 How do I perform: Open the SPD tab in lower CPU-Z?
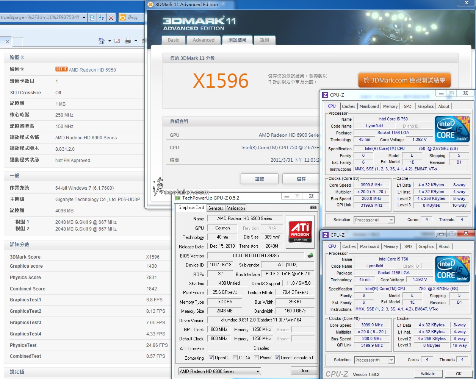(x=408, y=246)
